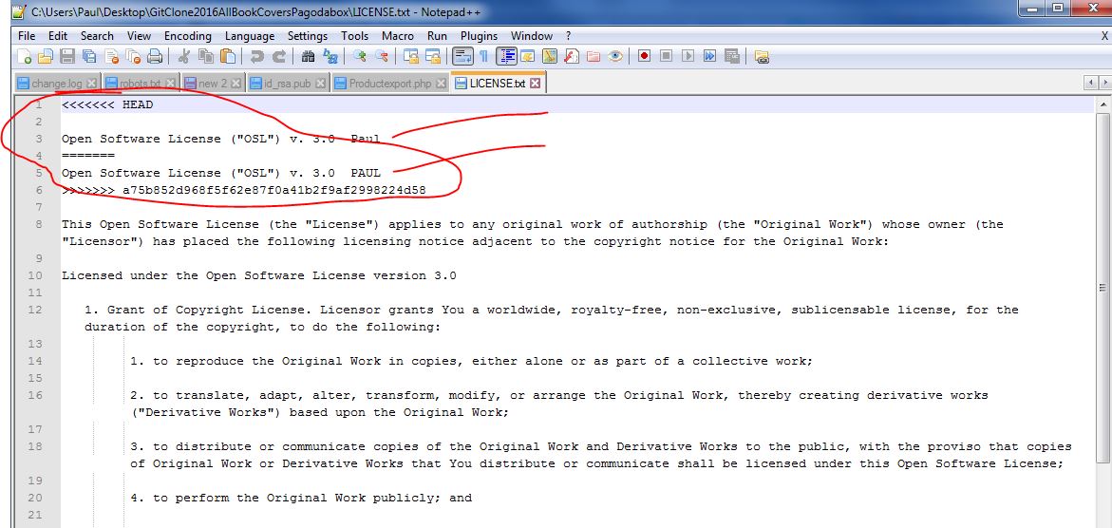Click the X at menu bar's right end
This screenshot has width=1112, height=528.
point(1105,36)
